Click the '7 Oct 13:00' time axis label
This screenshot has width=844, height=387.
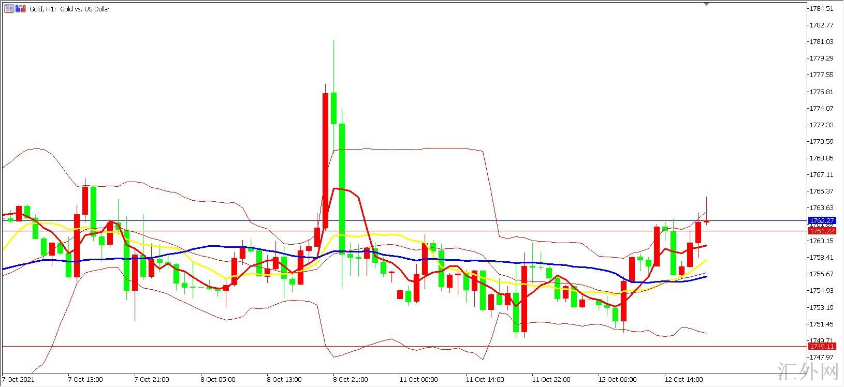tap(85, 379)
